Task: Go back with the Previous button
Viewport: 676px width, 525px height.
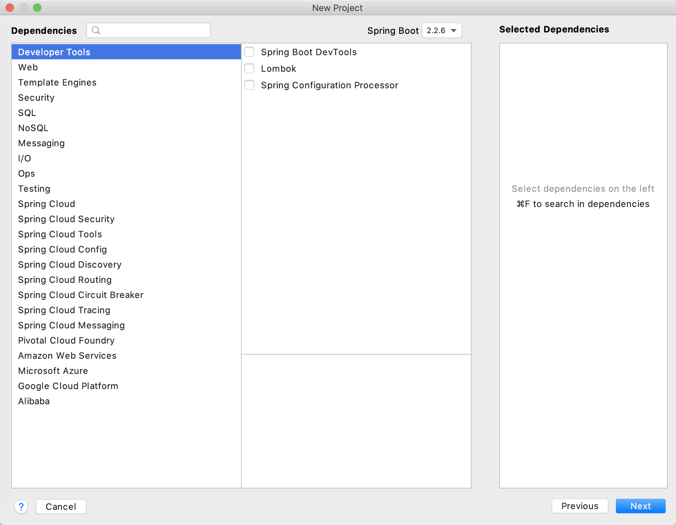Action: (x=580, y=506)
